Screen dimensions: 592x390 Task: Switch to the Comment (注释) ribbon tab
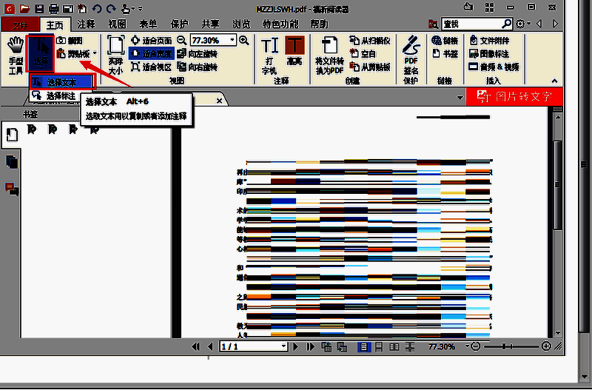pos(86,24)
